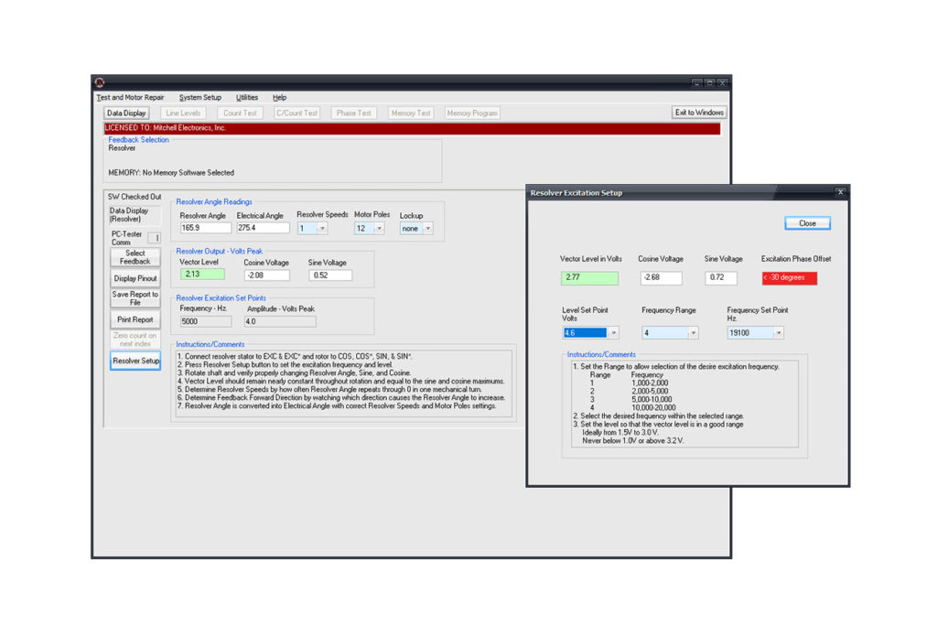Select the Data Display toolbar button
Screen dimensions: 937x637
127,113
